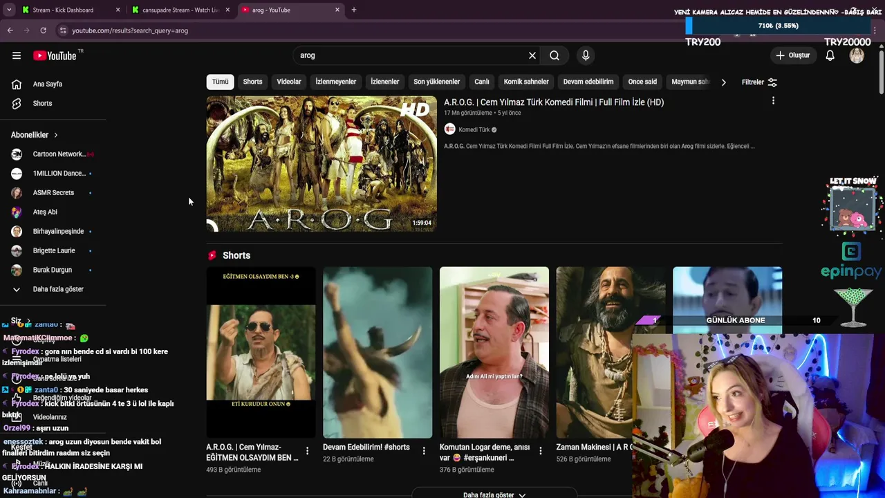885x498 pixels.
Task: Click the ASMR Secrets channel avatar
Action: (x=17, y=193)
